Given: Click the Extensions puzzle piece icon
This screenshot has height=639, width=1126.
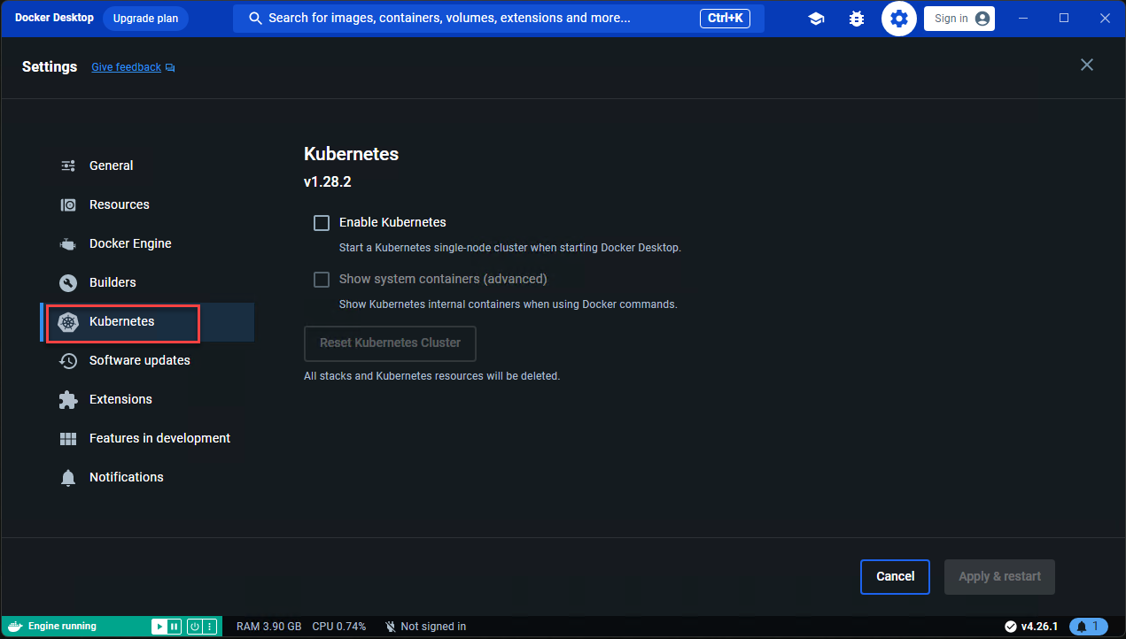Looking at the screenshot, I should tap(68, 399).
